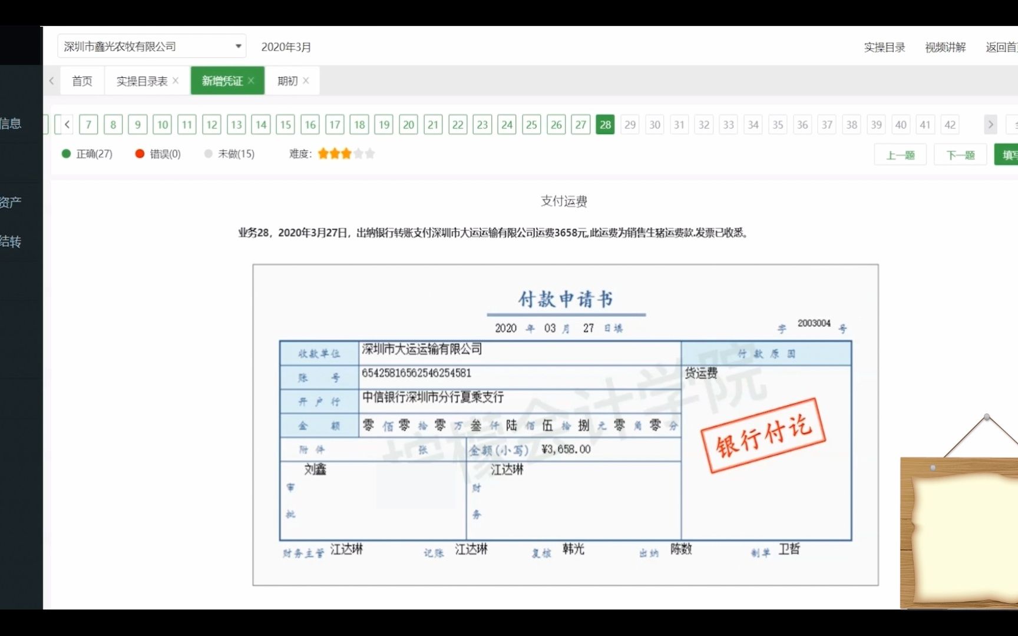Jump to question 17

335,124
